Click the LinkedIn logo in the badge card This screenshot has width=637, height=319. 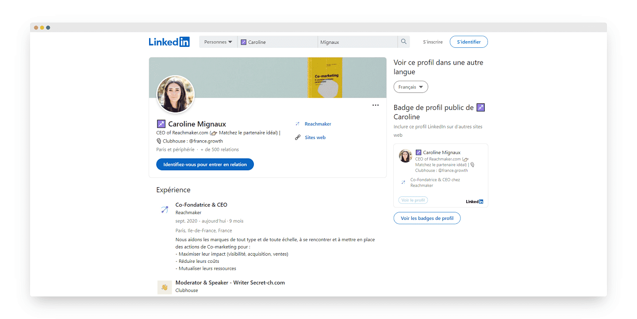(474, 202)
